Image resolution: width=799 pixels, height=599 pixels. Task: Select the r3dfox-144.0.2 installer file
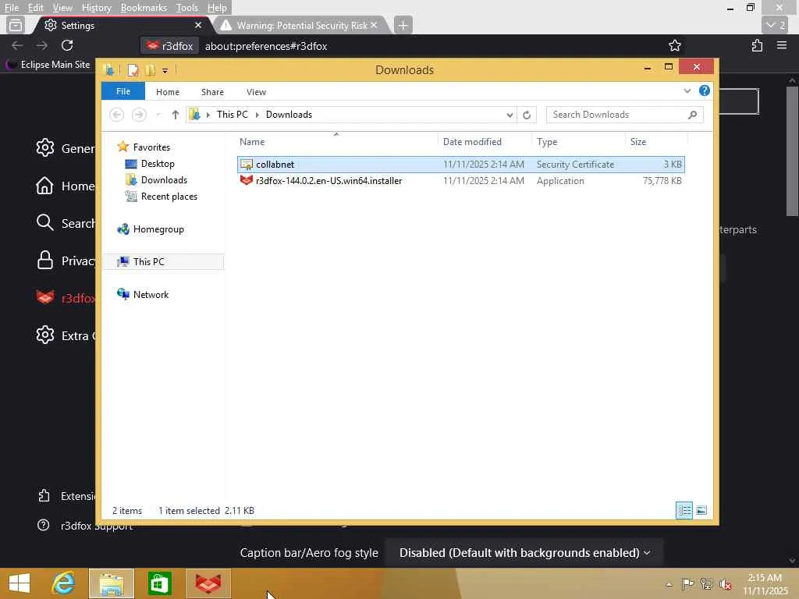coord(460,180)
